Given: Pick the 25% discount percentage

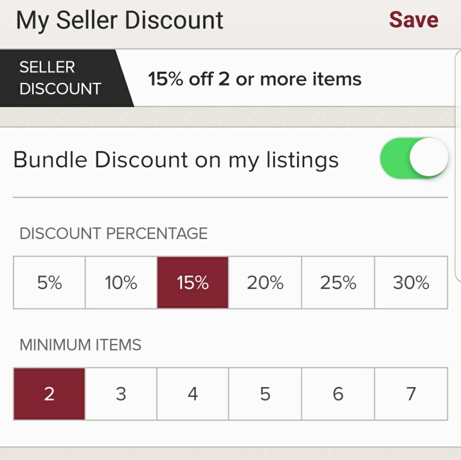Looking at the screenshot, I should click(338, 283).
